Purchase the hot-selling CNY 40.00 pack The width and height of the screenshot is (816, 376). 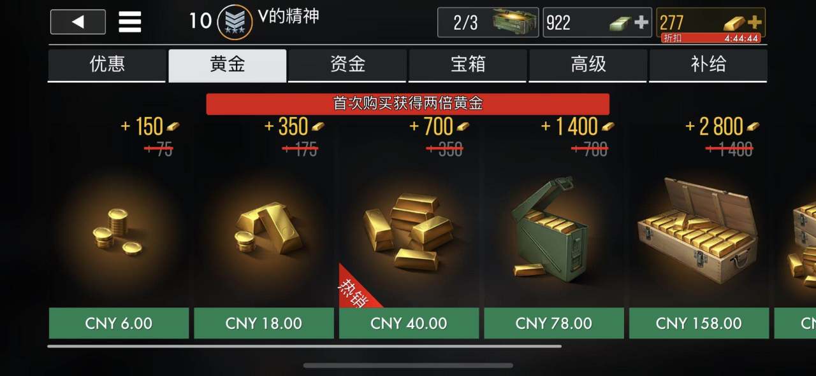(409, 323)
